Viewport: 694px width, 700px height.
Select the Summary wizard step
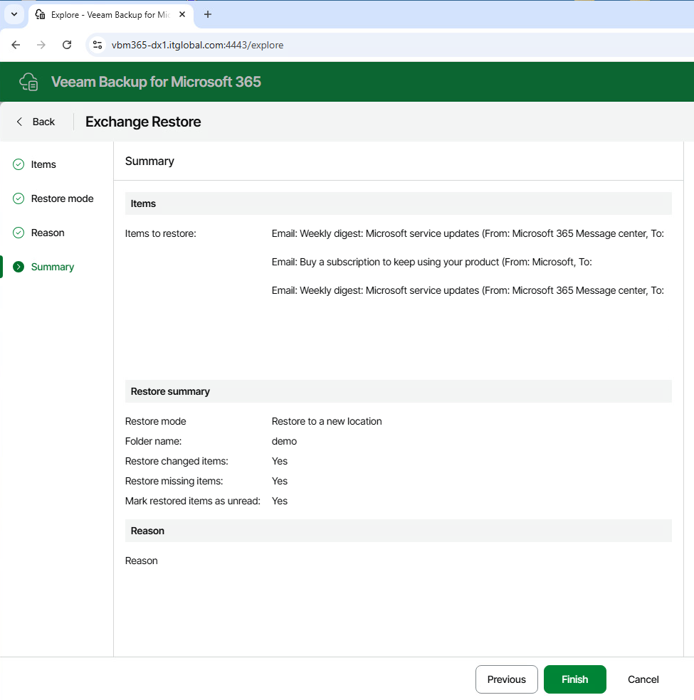coord(43,267)
